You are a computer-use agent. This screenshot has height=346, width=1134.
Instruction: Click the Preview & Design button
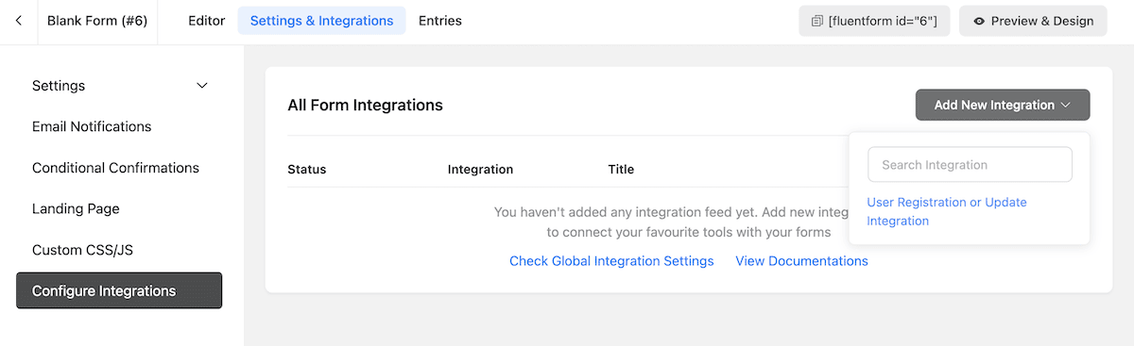point(1033,21)
